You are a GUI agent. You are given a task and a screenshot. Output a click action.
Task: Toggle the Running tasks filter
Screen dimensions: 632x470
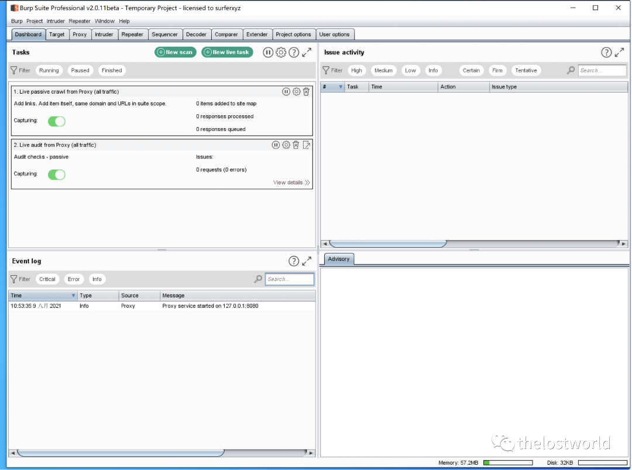49,70
